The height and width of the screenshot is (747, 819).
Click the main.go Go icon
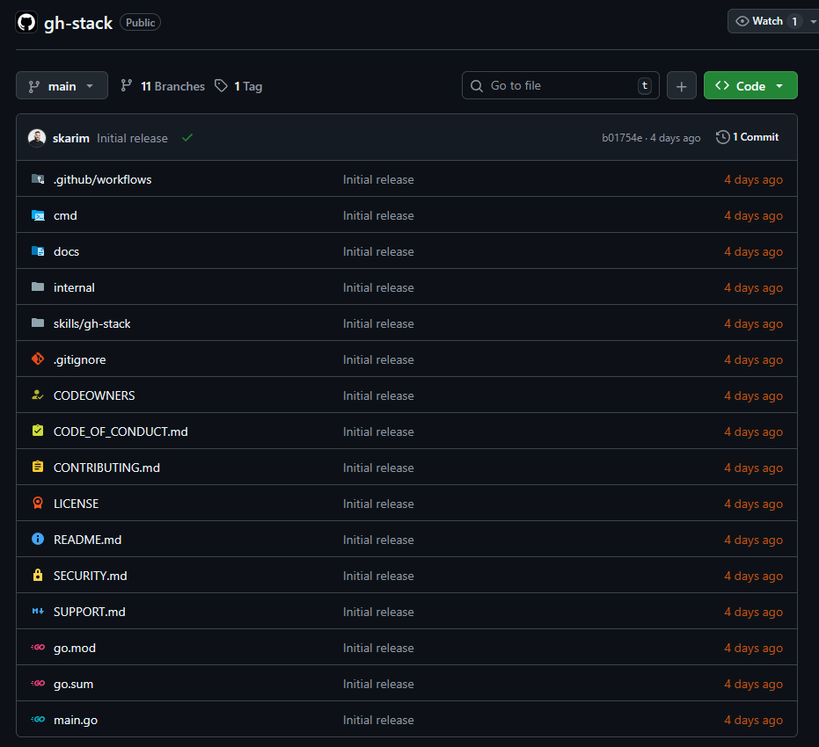point(38,719)
